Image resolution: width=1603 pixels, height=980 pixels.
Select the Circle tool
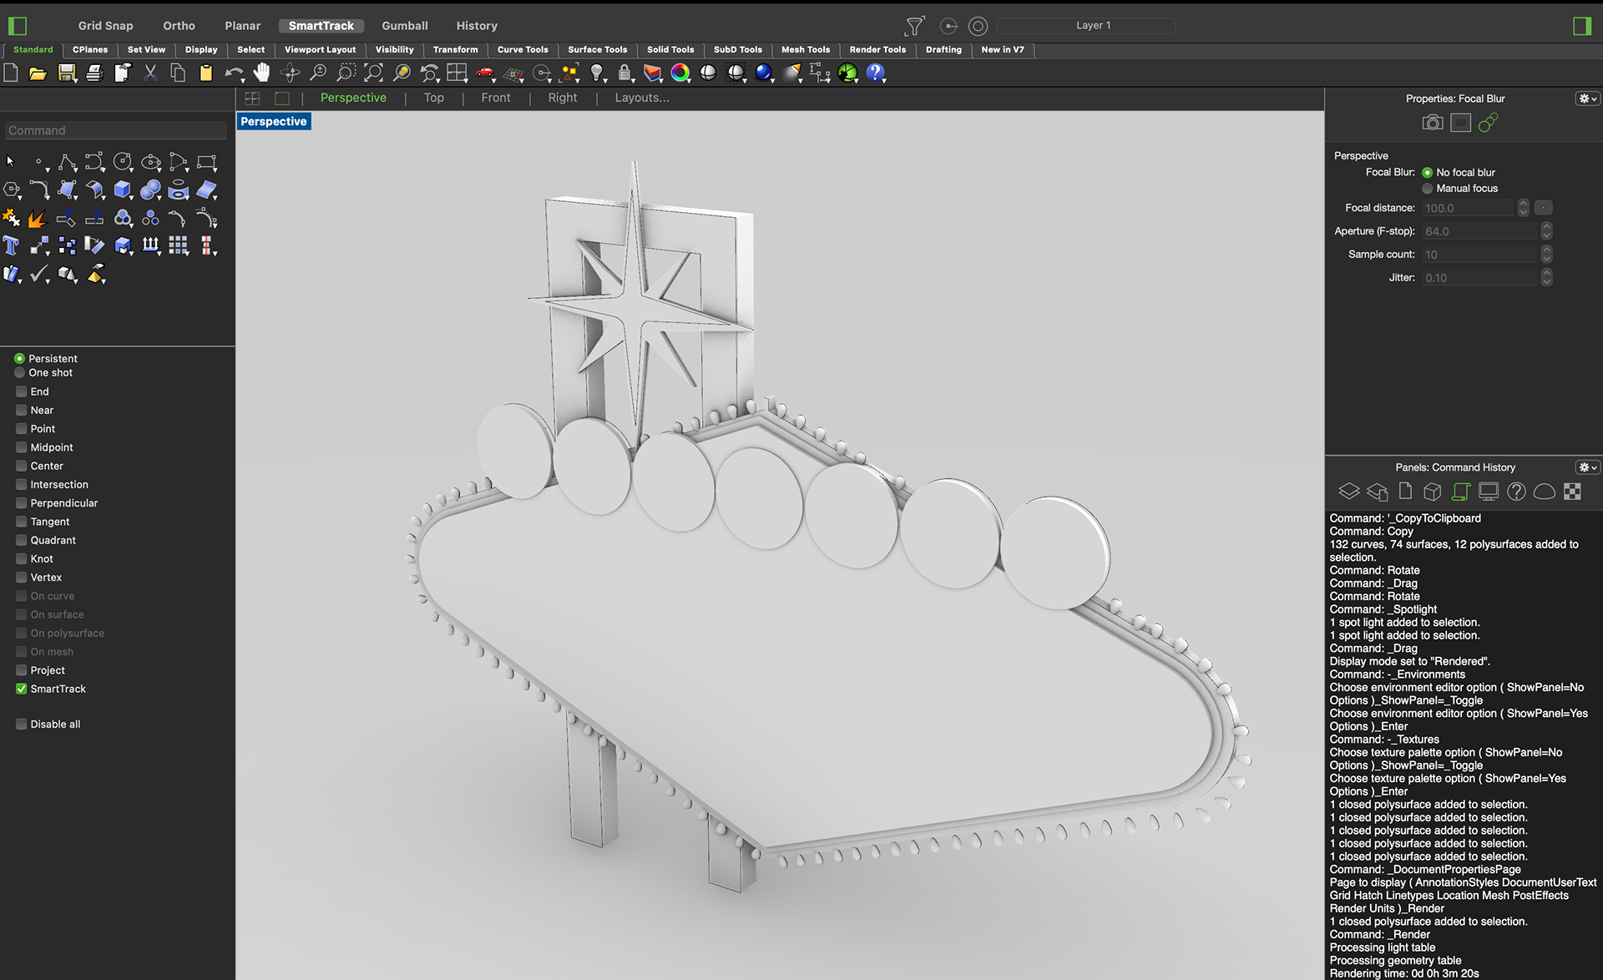123,162
